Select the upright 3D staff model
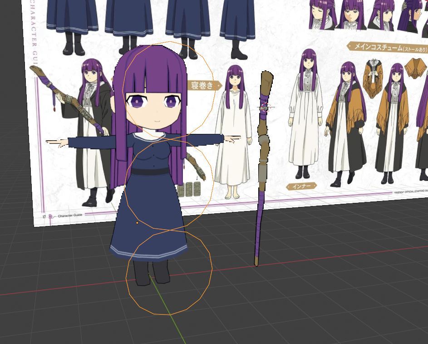Viewport: 428px width, 344px height. click(x=263, y=168)
